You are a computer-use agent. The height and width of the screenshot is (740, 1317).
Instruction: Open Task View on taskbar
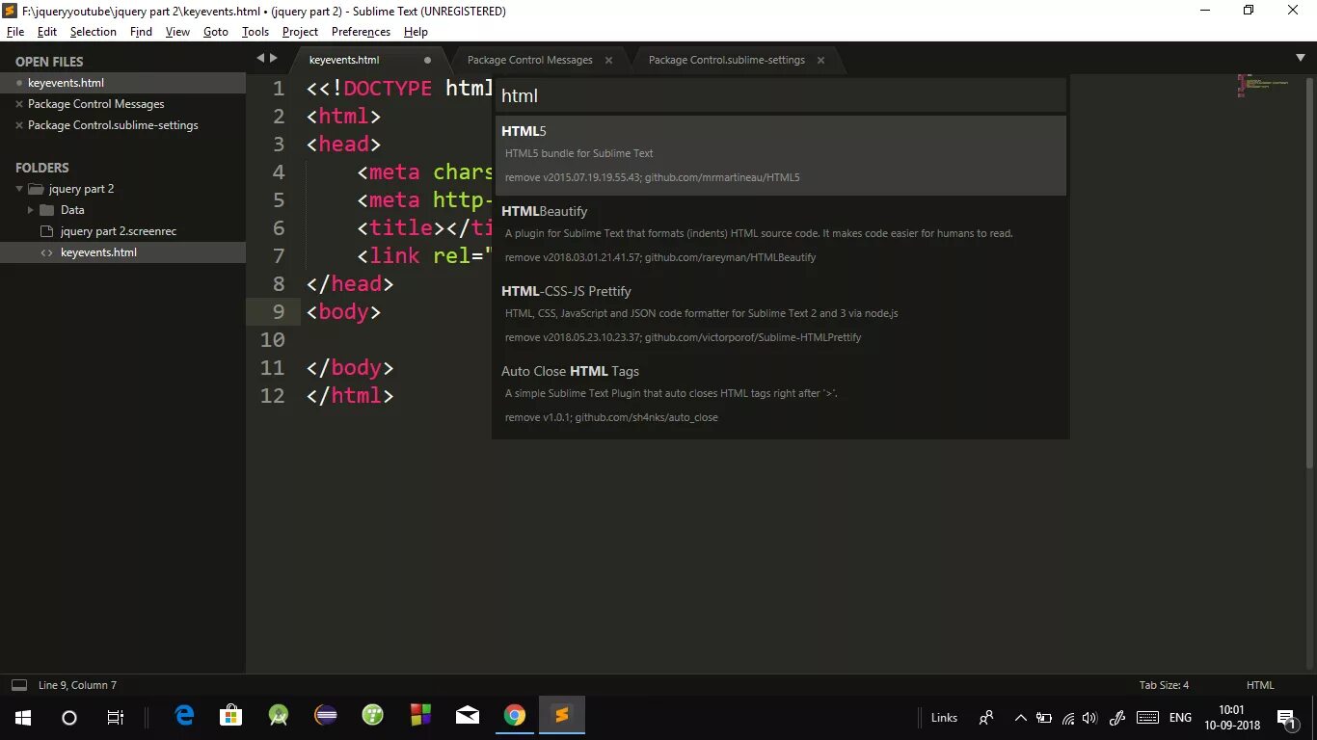pyautogui.click(x=115, y=717)
